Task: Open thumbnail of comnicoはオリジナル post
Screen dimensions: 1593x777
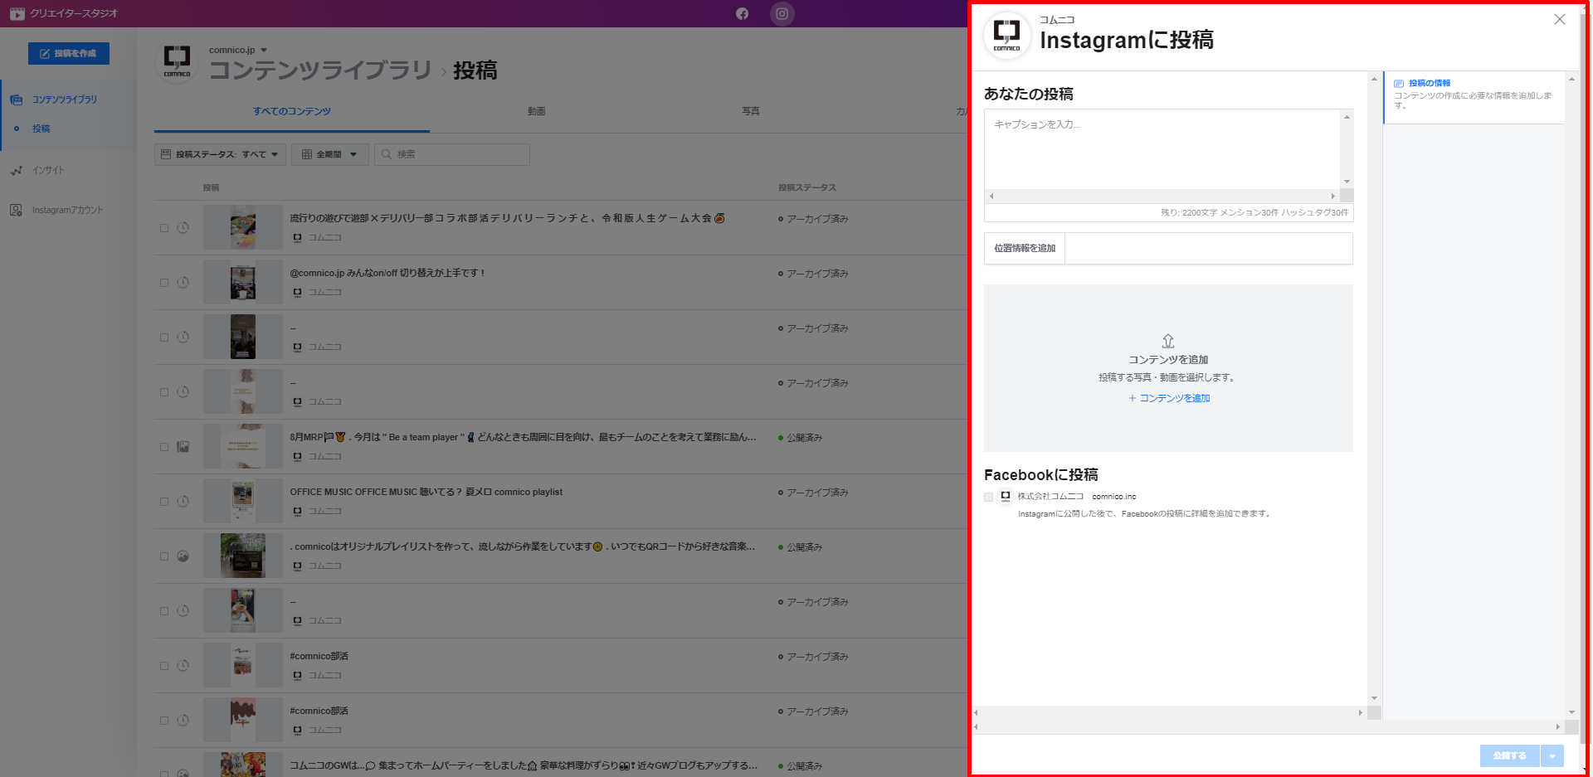Action: (243, 556)
